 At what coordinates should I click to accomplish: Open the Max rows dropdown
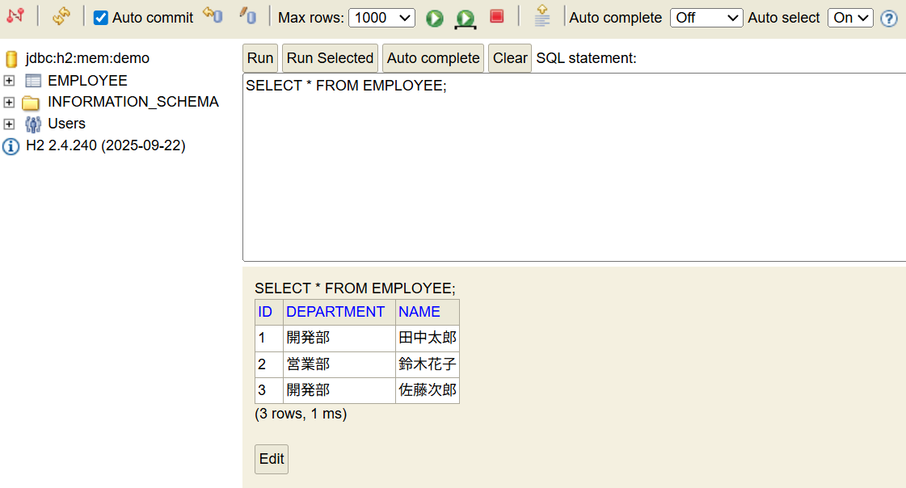point(381,18)
